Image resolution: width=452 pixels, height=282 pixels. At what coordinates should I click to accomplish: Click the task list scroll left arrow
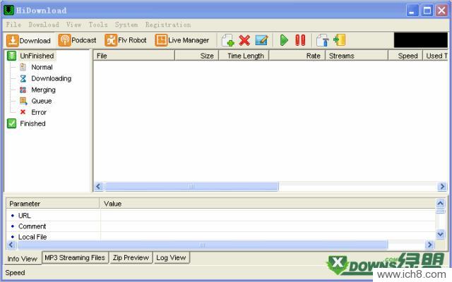pos(98,186)
